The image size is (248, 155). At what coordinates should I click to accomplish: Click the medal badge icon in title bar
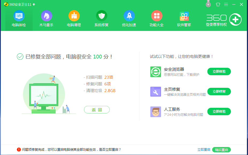[x=208, y=4]
